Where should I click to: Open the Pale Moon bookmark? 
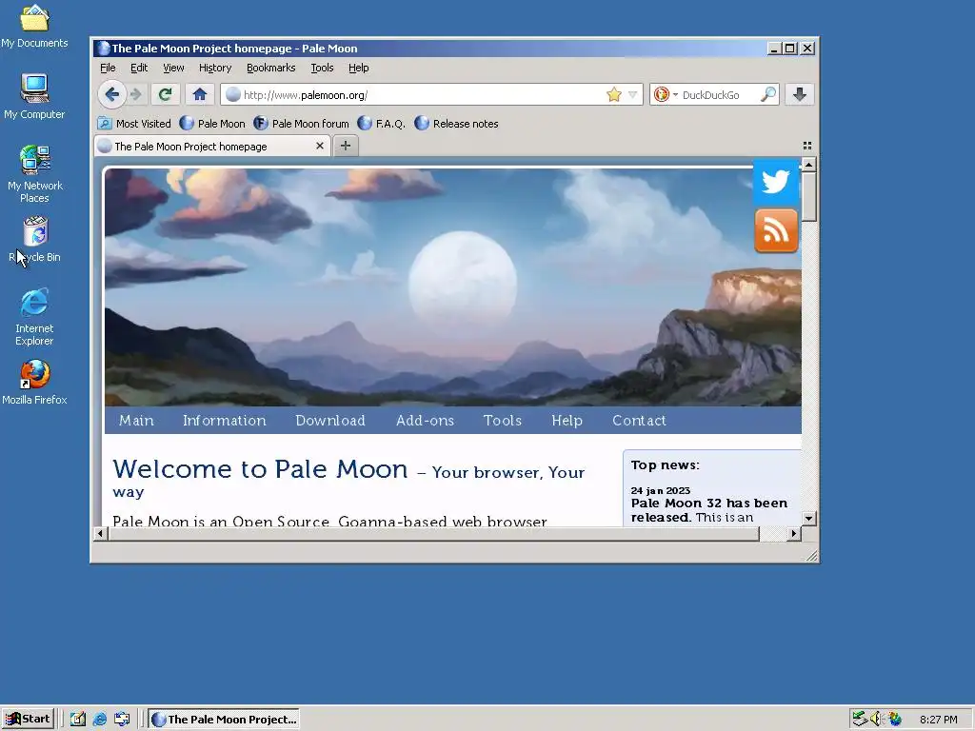point(212,124)
